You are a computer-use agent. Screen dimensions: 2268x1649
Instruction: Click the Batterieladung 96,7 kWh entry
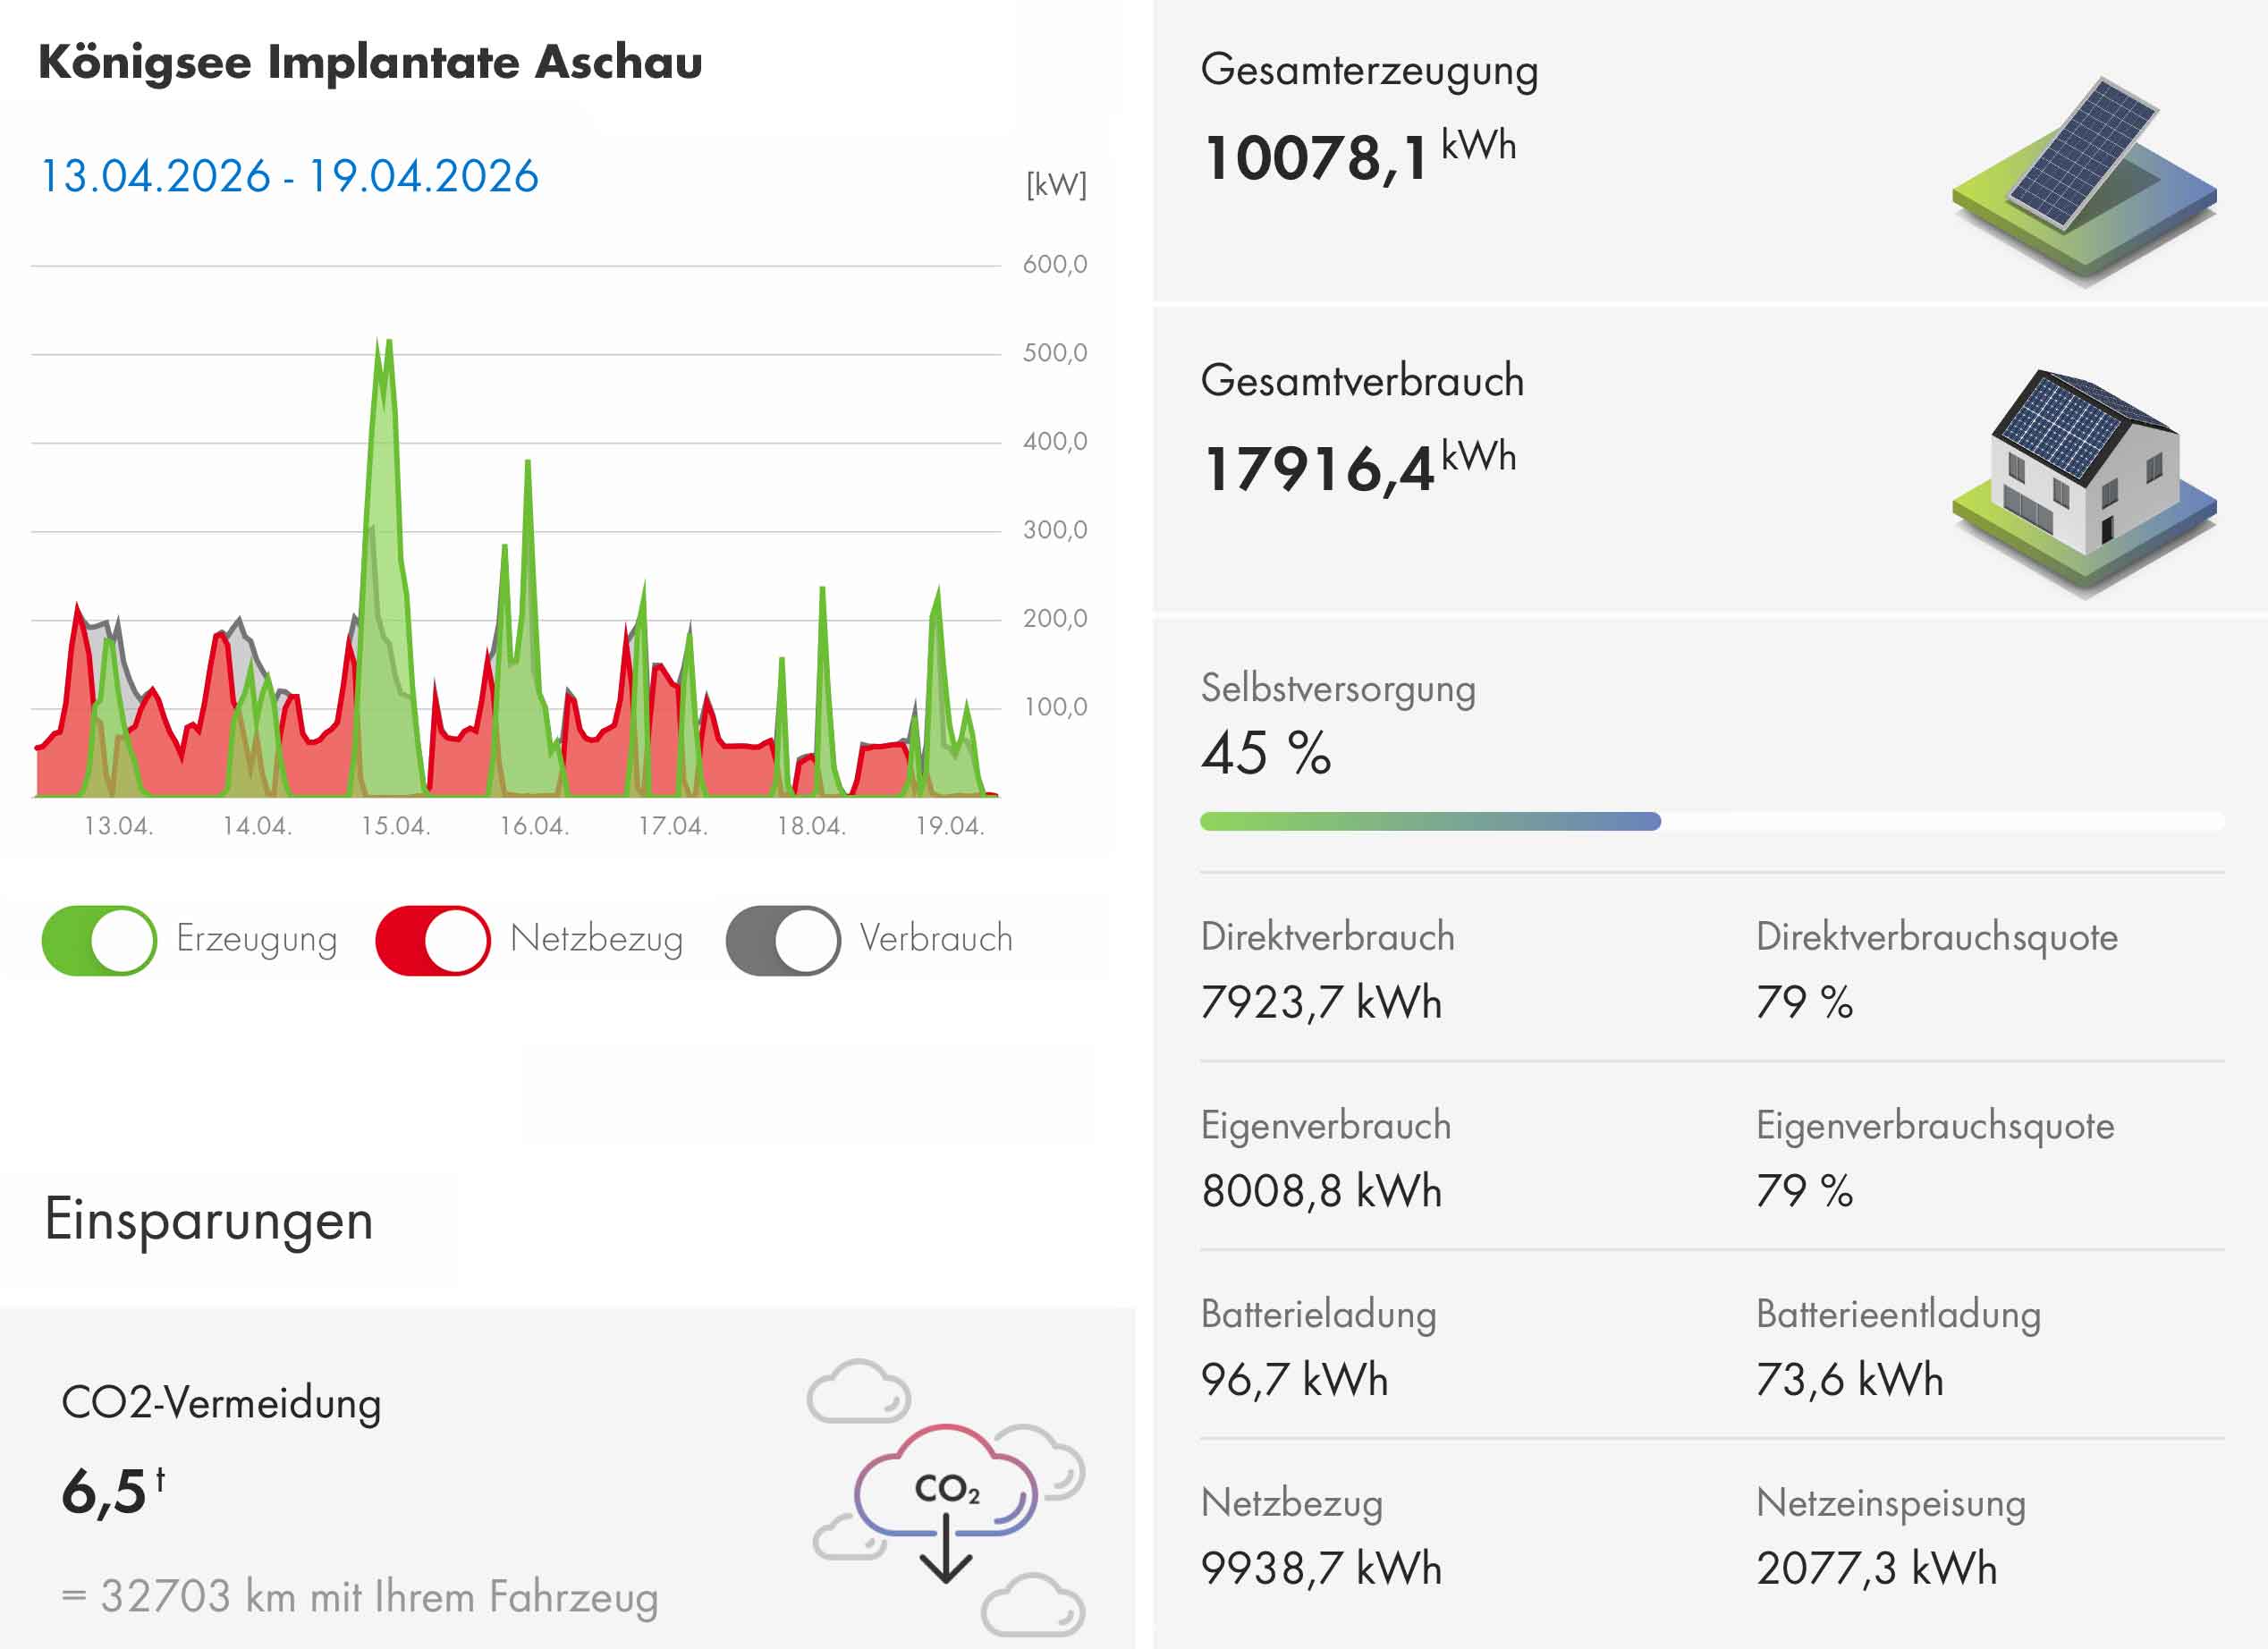(1294, 1380)
